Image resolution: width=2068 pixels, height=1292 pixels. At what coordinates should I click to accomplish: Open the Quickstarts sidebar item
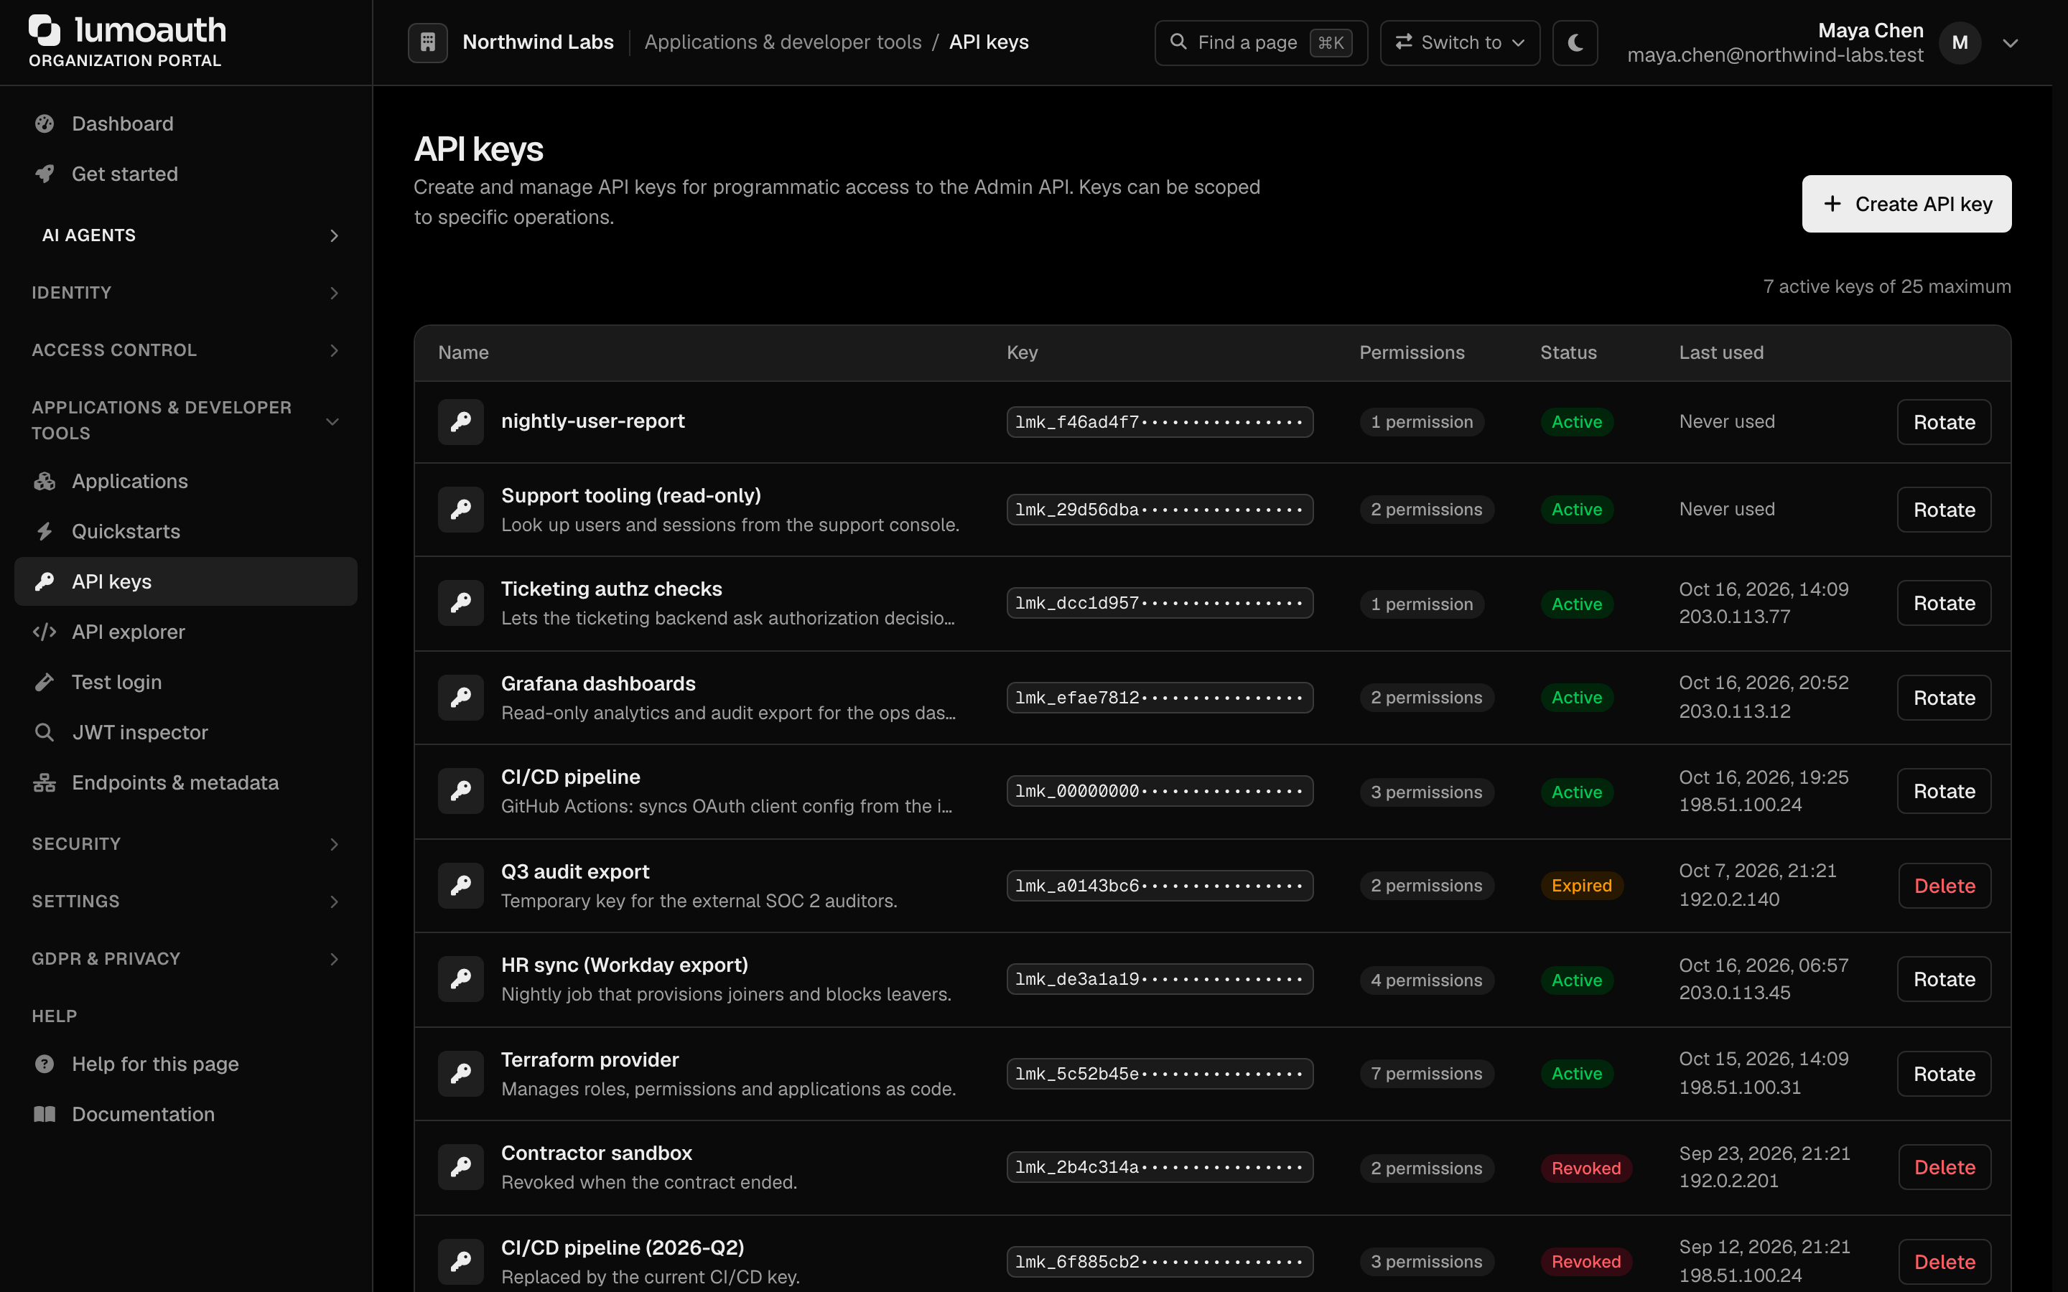(x=186, y=531)
